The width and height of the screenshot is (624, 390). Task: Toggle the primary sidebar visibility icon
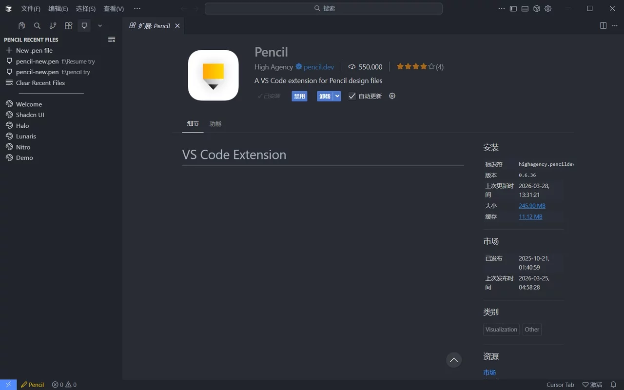pos(512,8)
